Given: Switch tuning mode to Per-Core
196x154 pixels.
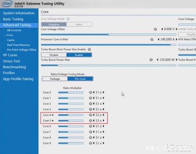Looking at the screenshot, I should (80, 79).
